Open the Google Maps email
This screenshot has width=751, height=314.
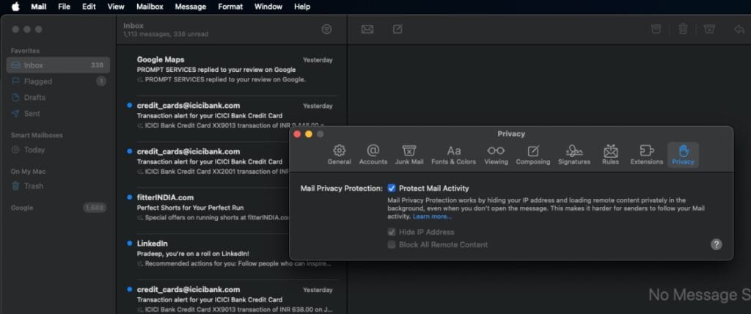click(231, 70)
